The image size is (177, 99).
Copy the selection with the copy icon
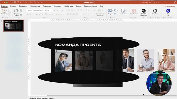[9, 12]
